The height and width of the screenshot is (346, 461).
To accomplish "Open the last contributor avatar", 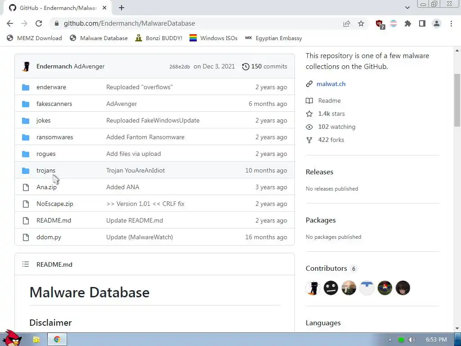I will click(x=403, y=288).
